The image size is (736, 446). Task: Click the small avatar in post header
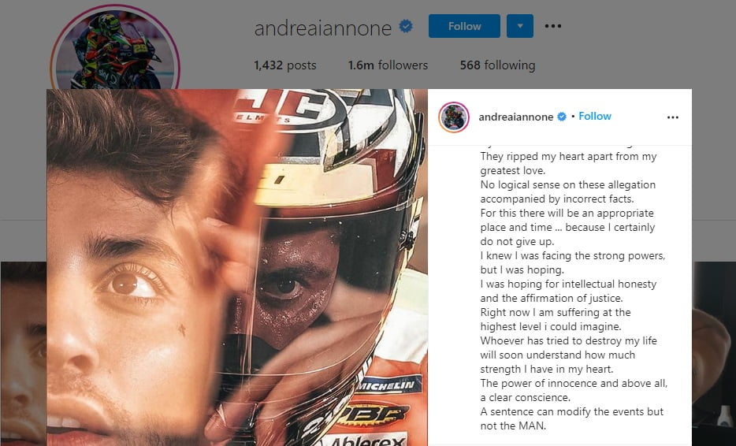click(x=454, y=117)
